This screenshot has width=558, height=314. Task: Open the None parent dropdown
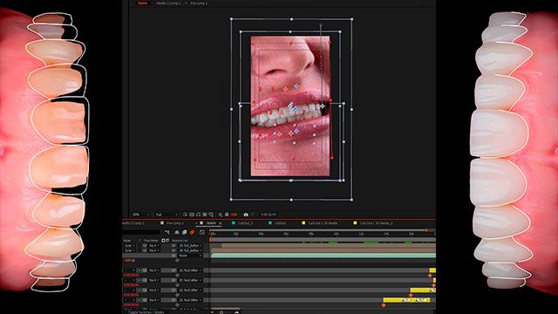coord(190,256)
